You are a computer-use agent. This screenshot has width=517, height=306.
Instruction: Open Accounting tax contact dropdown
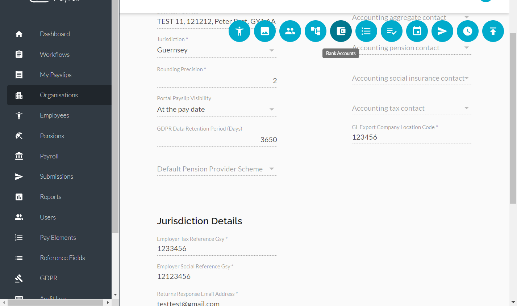pos(412,108)
